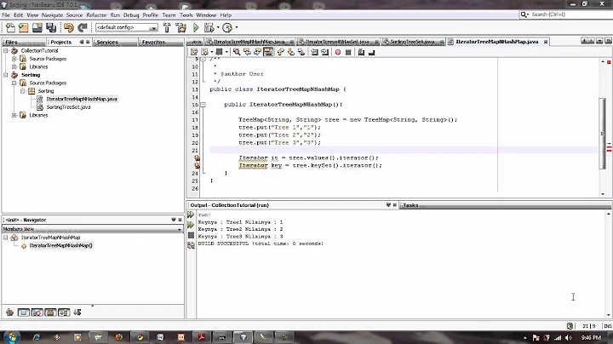The height and width of the screenshot is (344, 613).
Task: Open the Tools menu
Action: pyautogui.click(x=186, y=14)
